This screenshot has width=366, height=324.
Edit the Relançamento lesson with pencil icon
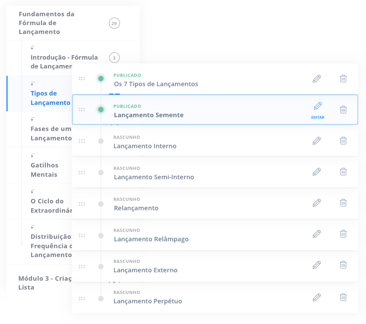[x=317, y=203]
